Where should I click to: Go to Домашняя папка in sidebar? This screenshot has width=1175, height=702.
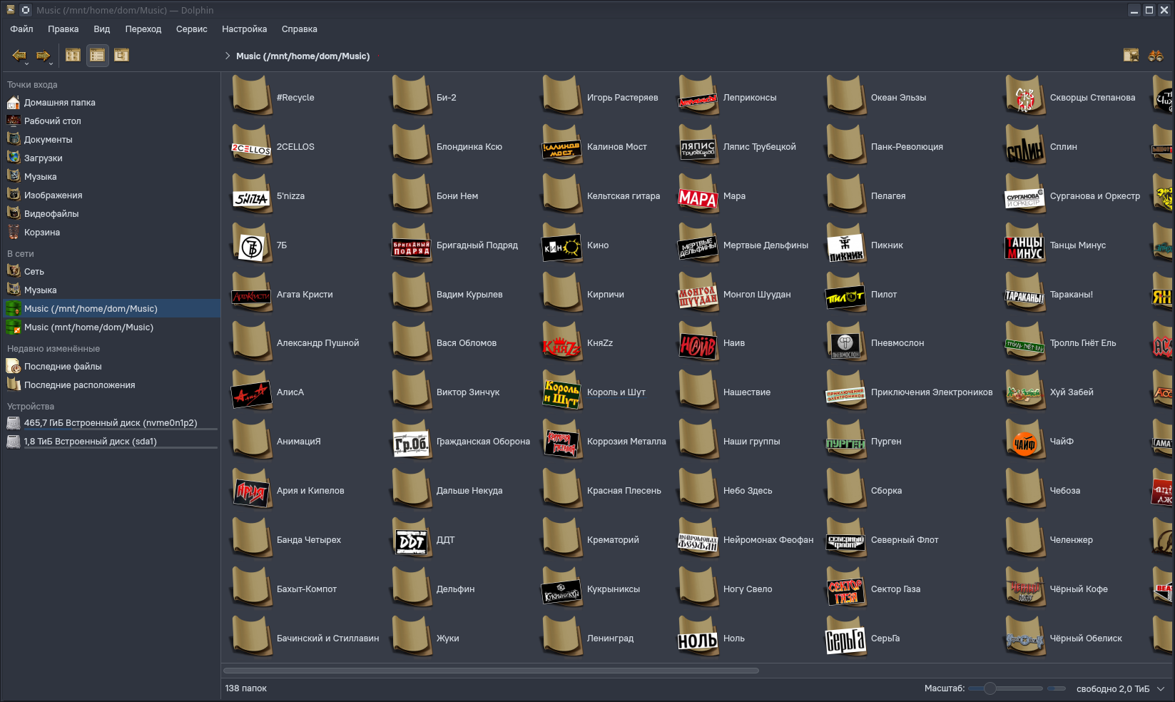(x=59, y=103)
